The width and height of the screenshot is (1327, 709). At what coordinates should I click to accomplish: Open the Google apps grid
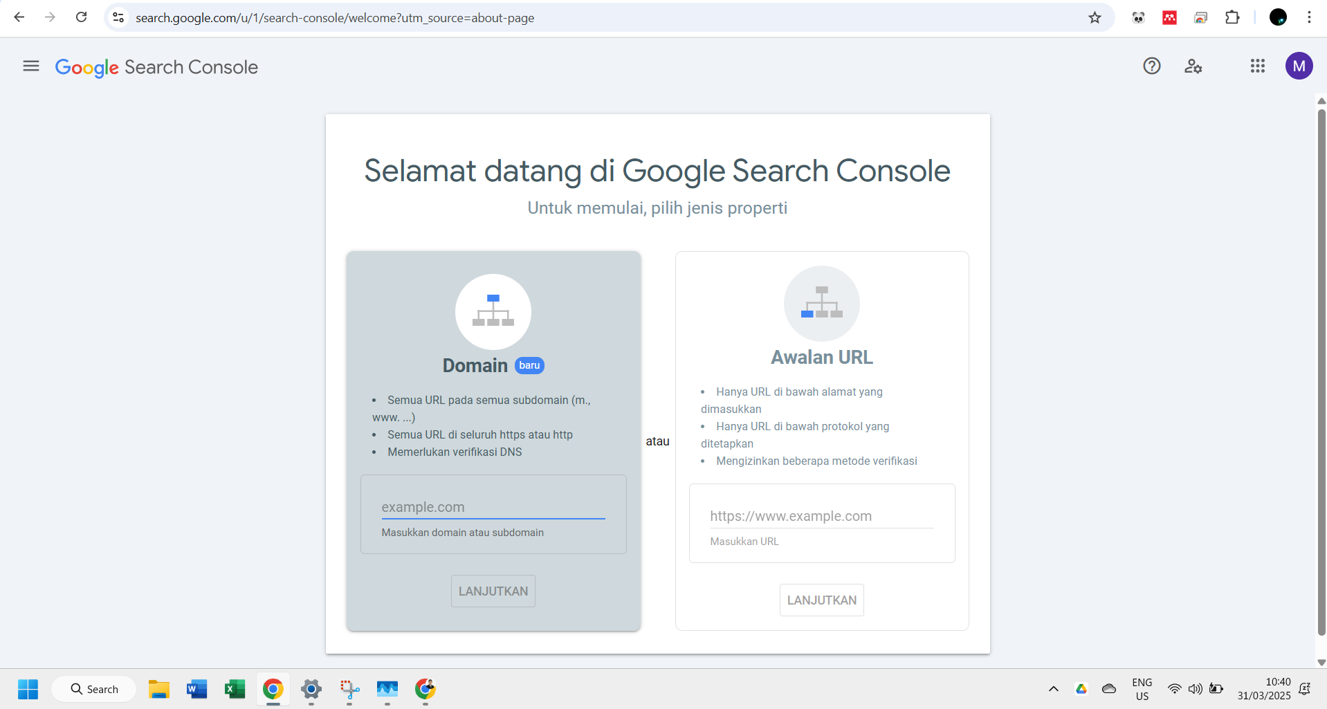[1258, 66]
